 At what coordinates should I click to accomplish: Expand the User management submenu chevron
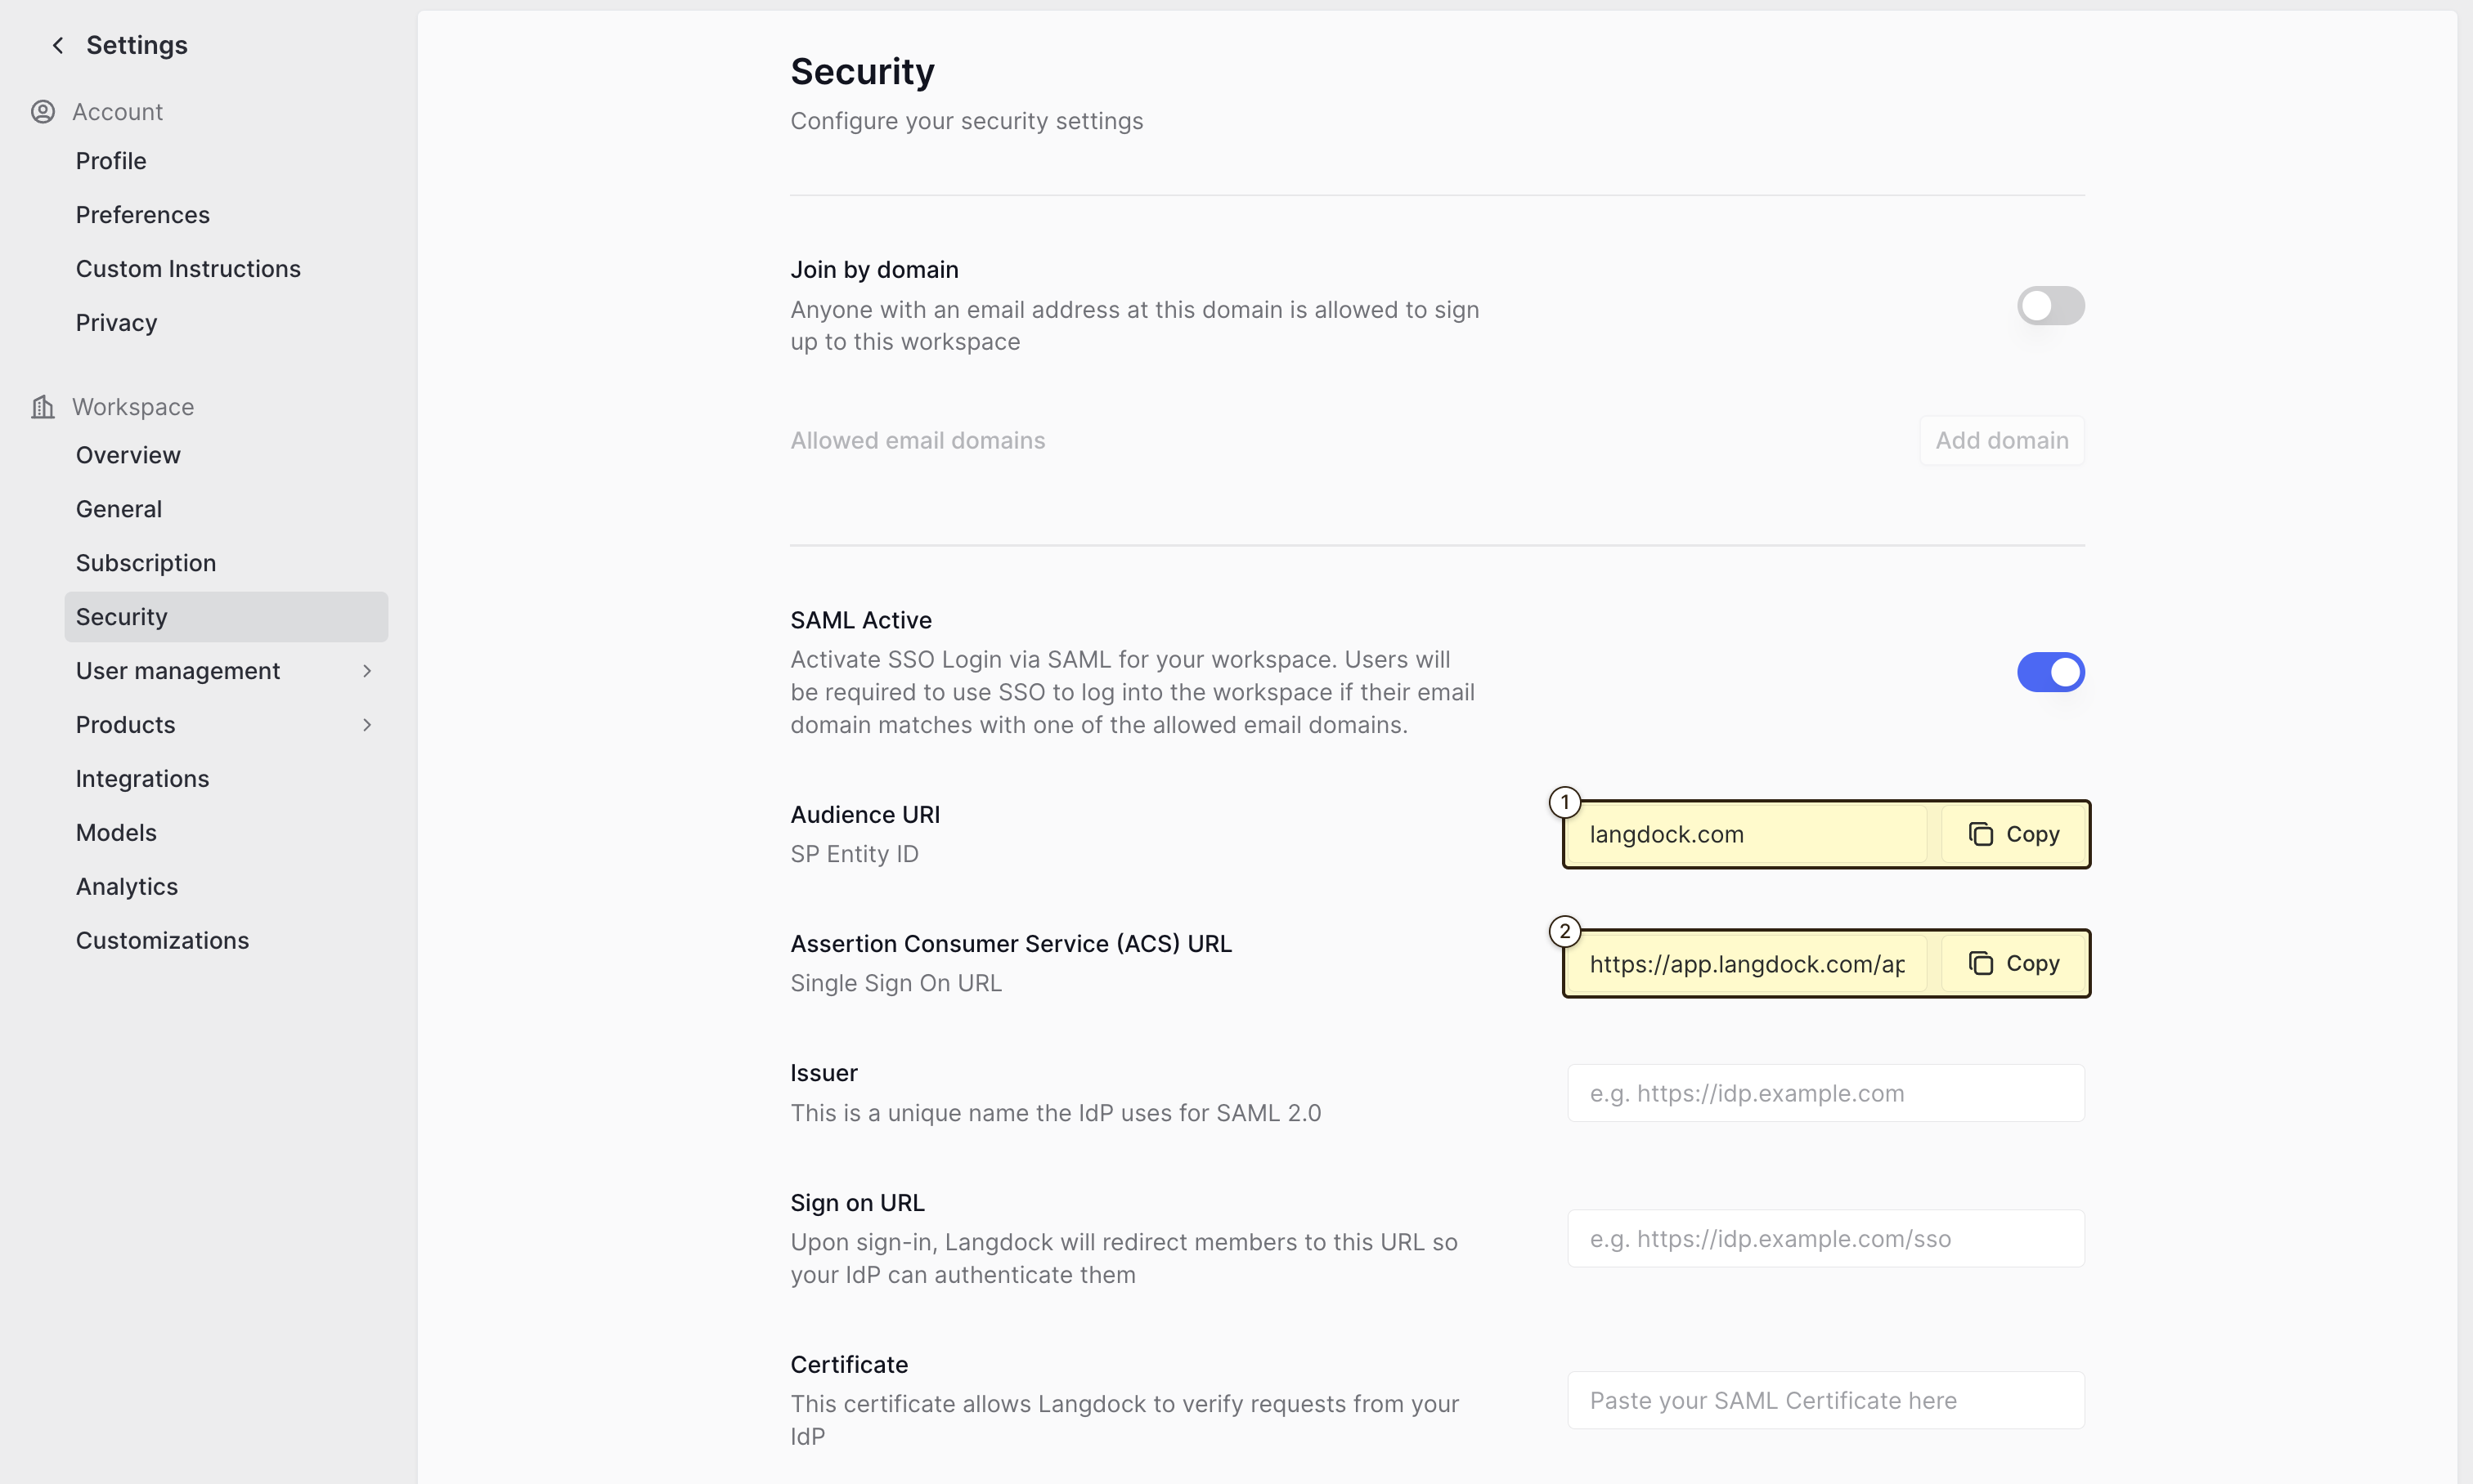click(367, 671)
